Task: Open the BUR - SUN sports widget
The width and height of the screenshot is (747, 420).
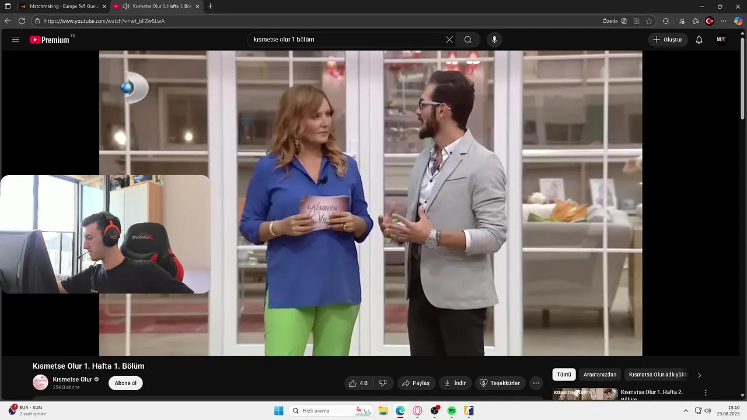Action: pos(27,411)
